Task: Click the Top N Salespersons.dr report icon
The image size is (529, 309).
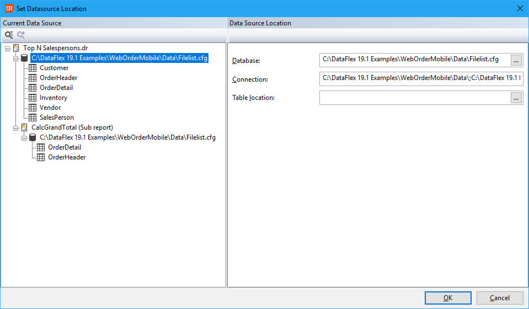Action: [16, 48]
